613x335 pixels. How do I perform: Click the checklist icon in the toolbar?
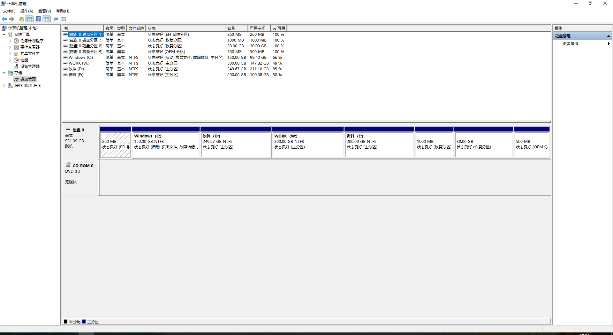(x=63, y=19)
